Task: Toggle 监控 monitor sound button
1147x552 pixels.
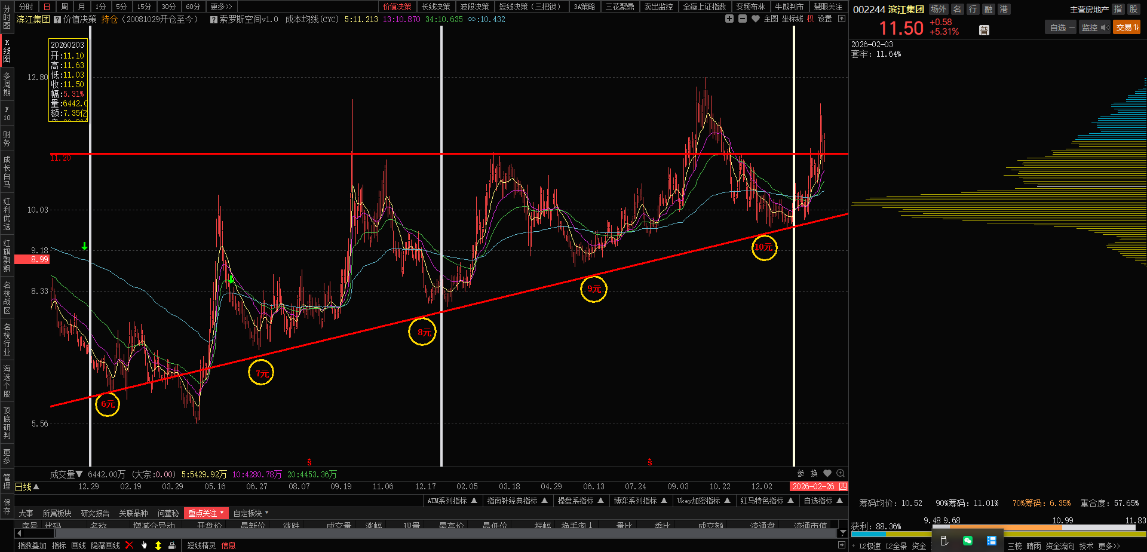Action: tap(1094, 27)
